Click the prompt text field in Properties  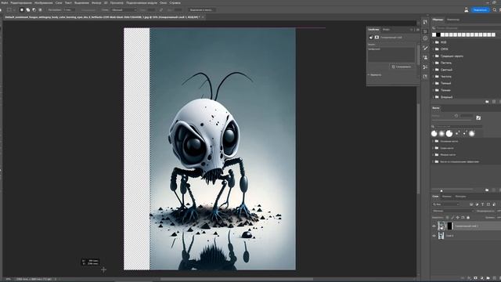[391, 54]
